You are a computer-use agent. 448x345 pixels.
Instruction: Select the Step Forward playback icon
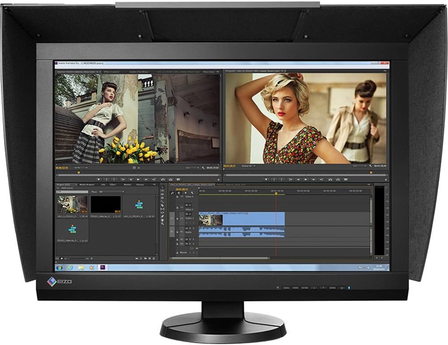(145, 179)
